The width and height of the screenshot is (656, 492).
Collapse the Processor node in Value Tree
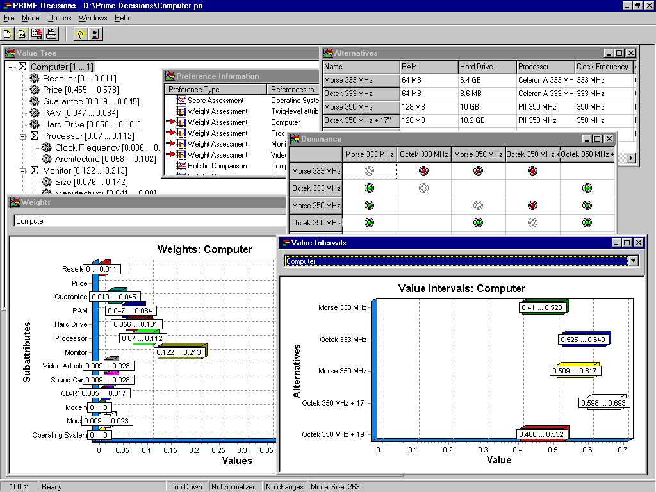click(22, 136)
